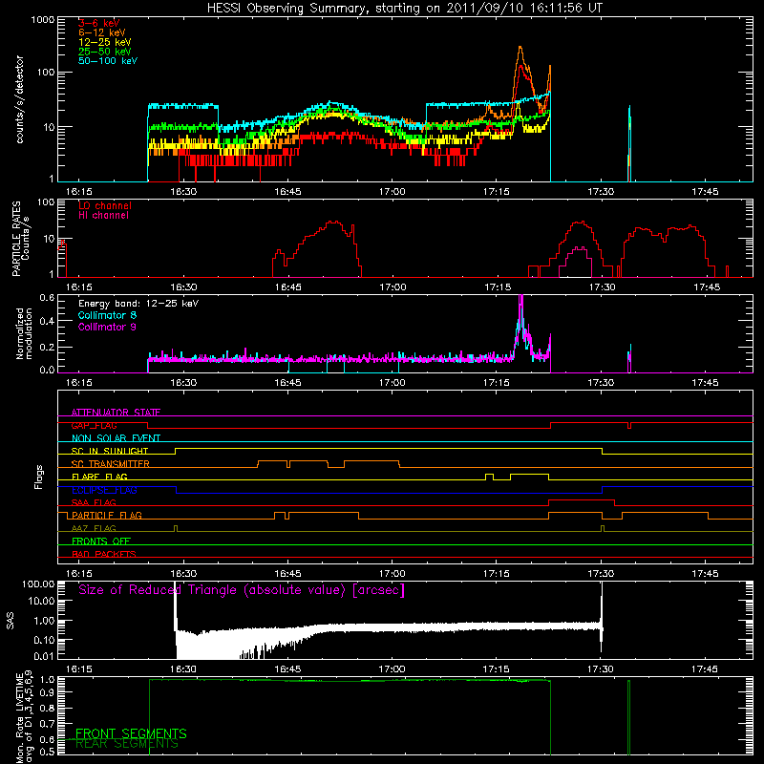764x764 pixels.
Task: Click the REAR SEGMENTS legend label
Action: [127, 744]
